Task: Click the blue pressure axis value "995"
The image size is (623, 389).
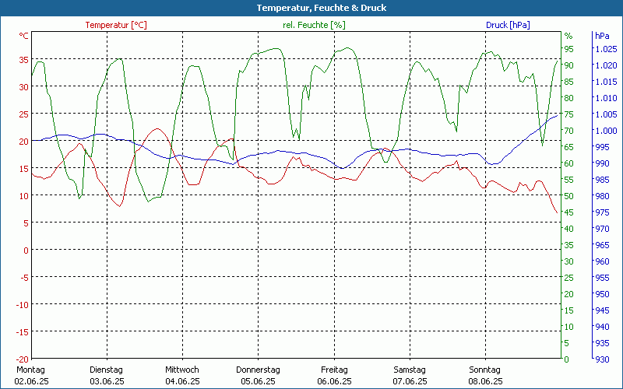Action: 602,147
